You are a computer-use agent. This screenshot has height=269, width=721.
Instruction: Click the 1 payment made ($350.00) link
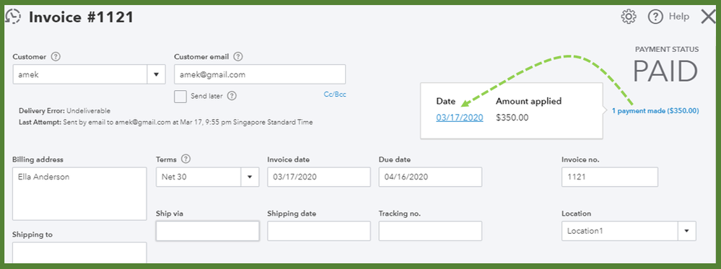655,111
